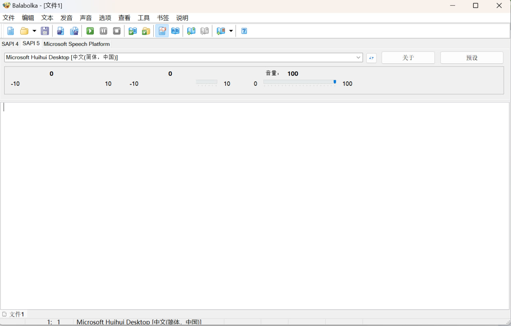Expand the recent files arrow beside the folder icon
This screenshot has width=511, height=326.
click(x=34, y=31)
